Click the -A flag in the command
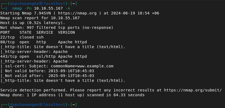The width and height of the screenshot is (225, 108). [68, 9]
